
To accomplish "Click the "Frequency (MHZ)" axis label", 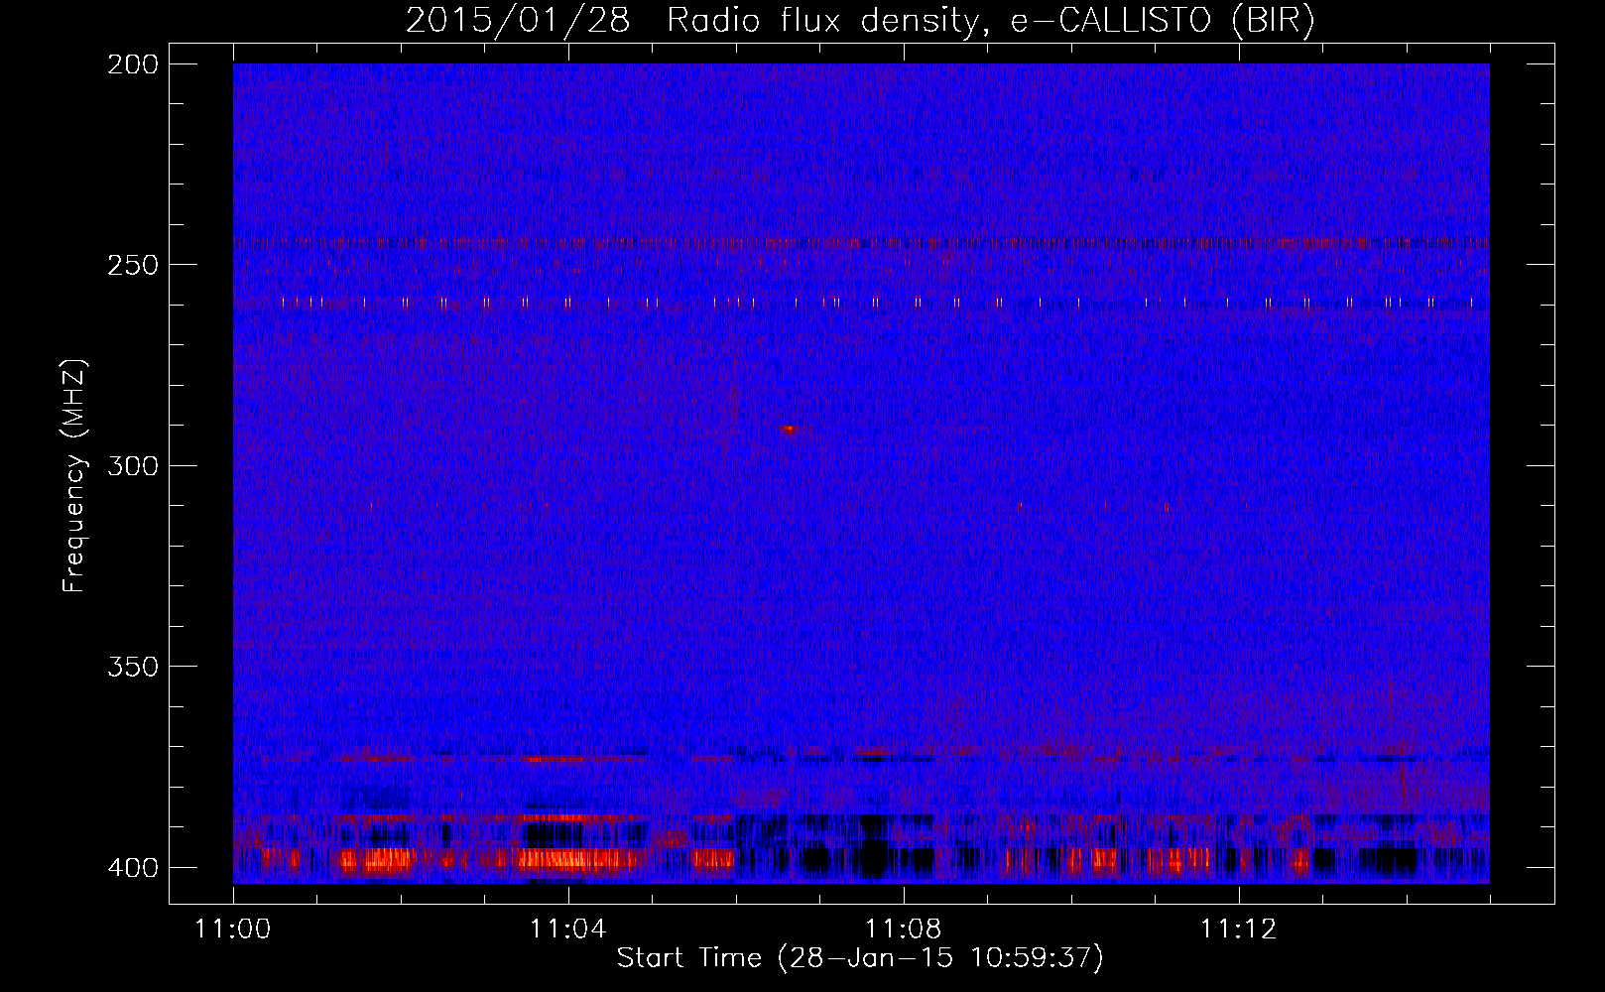I will pyautogui.click(x=74, y=475).
